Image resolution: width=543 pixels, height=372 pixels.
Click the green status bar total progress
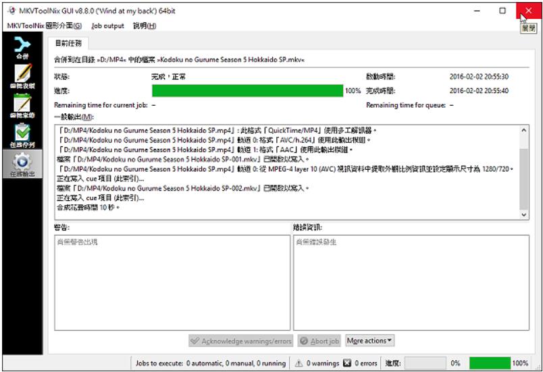[490, 363]
